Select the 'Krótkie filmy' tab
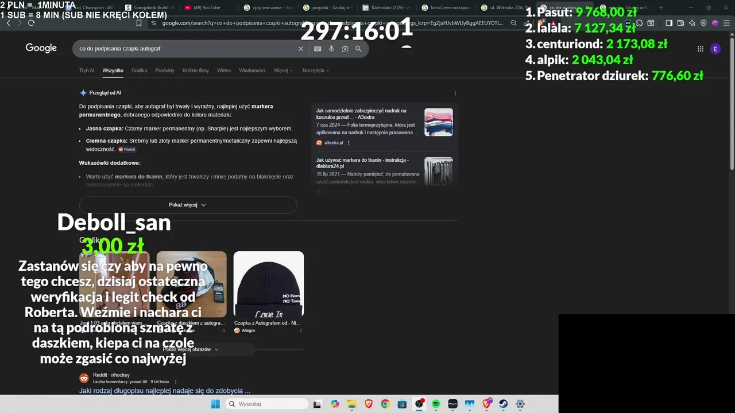This screenshot has width=735, height=413. pyautogui.click(x=196, y=71)
